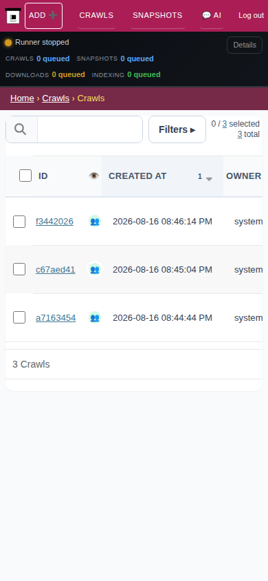
Task: Focus the search input field
Action: coord(90,129)
